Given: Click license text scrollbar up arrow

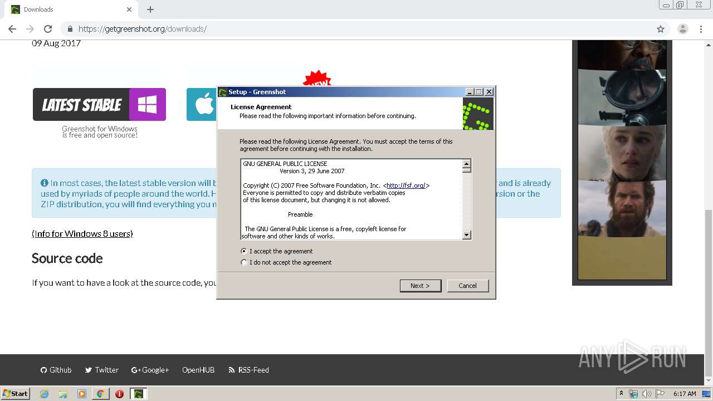Looking at the screenshot, I should pyautogui.click(x=467, y=164).
